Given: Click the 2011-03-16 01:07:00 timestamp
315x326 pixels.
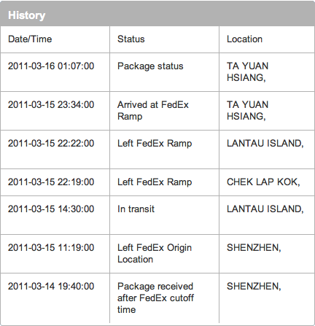Looking at the screenshot, I should pos(51,66).
